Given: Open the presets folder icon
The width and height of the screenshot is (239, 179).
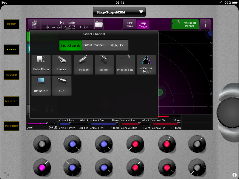Looking at the screenshot, I should pyautogui.click(x=99, y=25).
